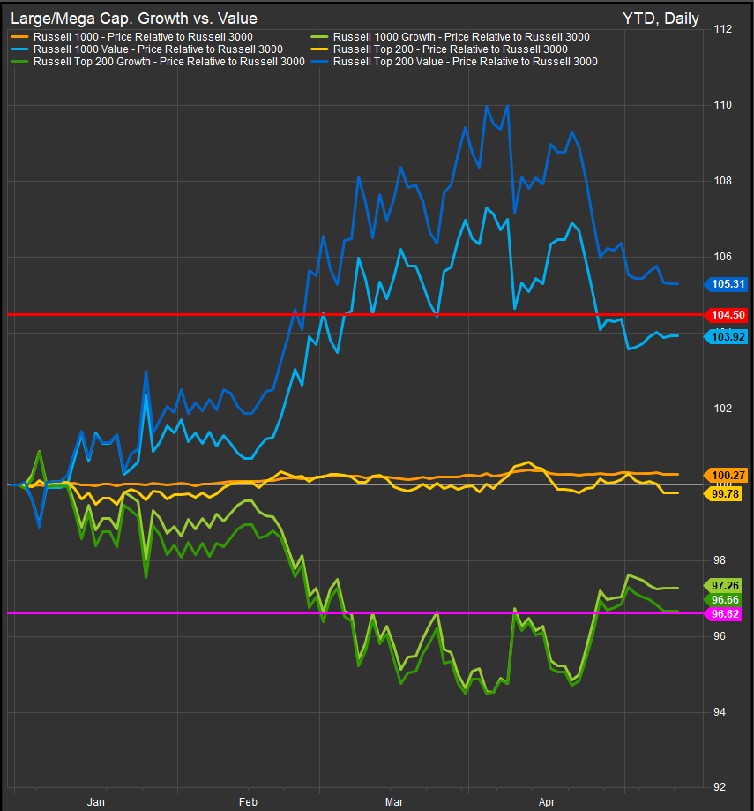Select legend text "Russell 1000 - Price Relative to Russell 3000"

pyautogui.click(x=143, y=37)
